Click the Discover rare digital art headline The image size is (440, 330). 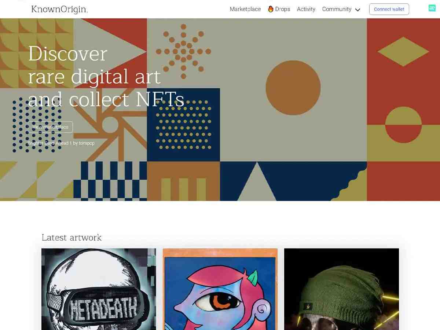pos(106,76)
